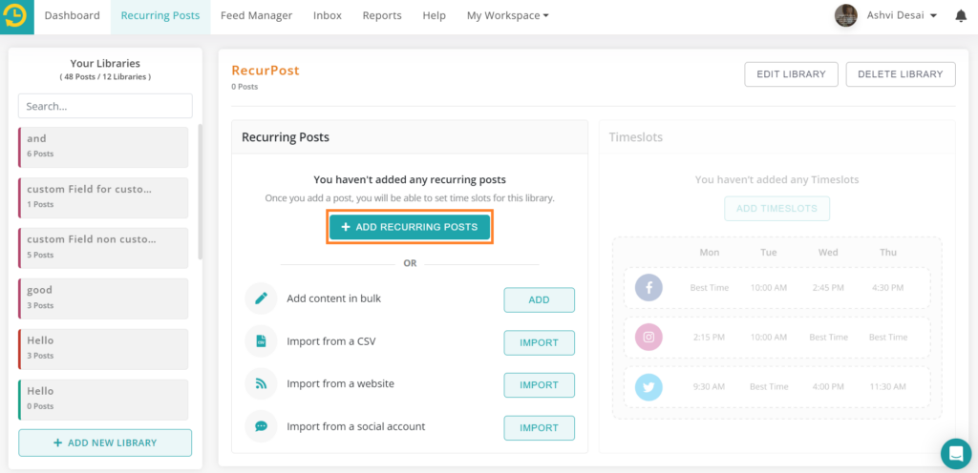
Task: Open the notifications bell
Action: click(961, 16)
